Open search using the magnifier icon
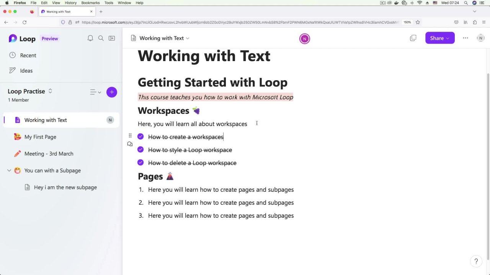This screenshot has height=275, width=490. (x=101, y=38)
